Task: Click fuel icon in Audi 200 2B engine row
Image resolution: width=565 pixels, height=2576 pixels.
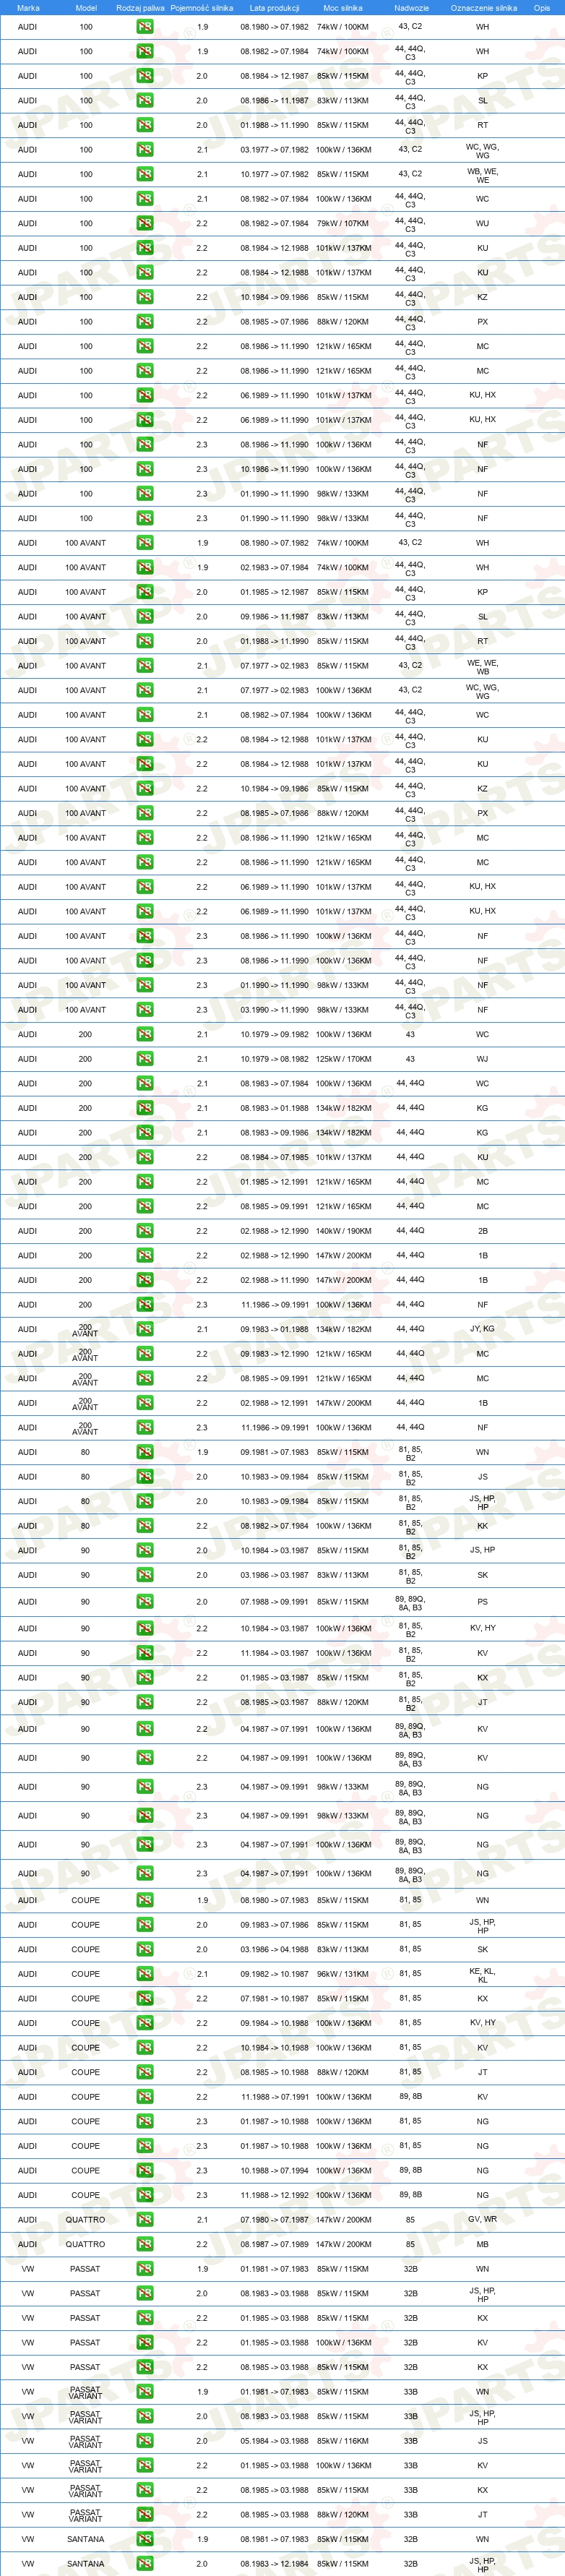Action: [145, 1231]
